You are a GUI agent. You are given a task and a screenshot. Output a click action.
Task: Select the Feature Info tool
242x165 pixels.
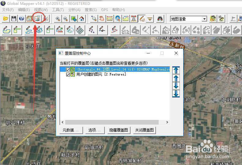118,19
